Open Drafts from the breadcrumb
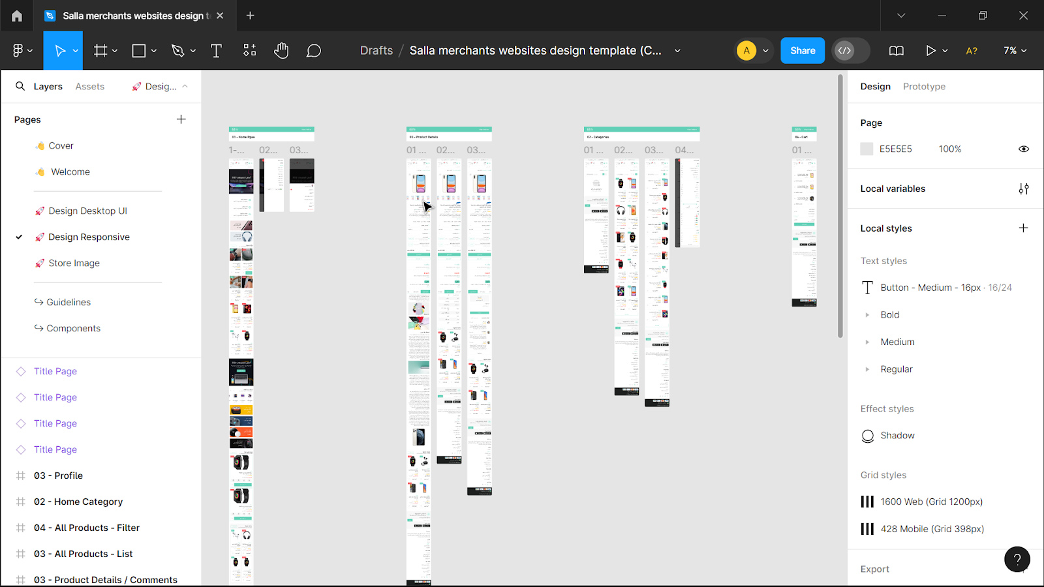The width and height of the screenshot is (1044, 587). tap(376, 50)
